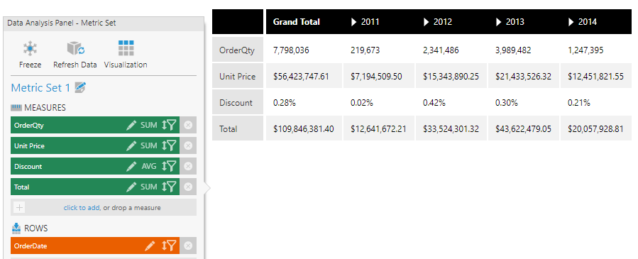Image resolution: width=638 pixels, height=259 pixels.
Task: Click the cell value 7,798,036
Action: 291,50
